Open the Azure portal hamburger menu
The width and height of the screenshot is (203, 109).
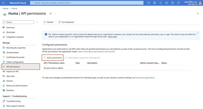pos(3,3)
